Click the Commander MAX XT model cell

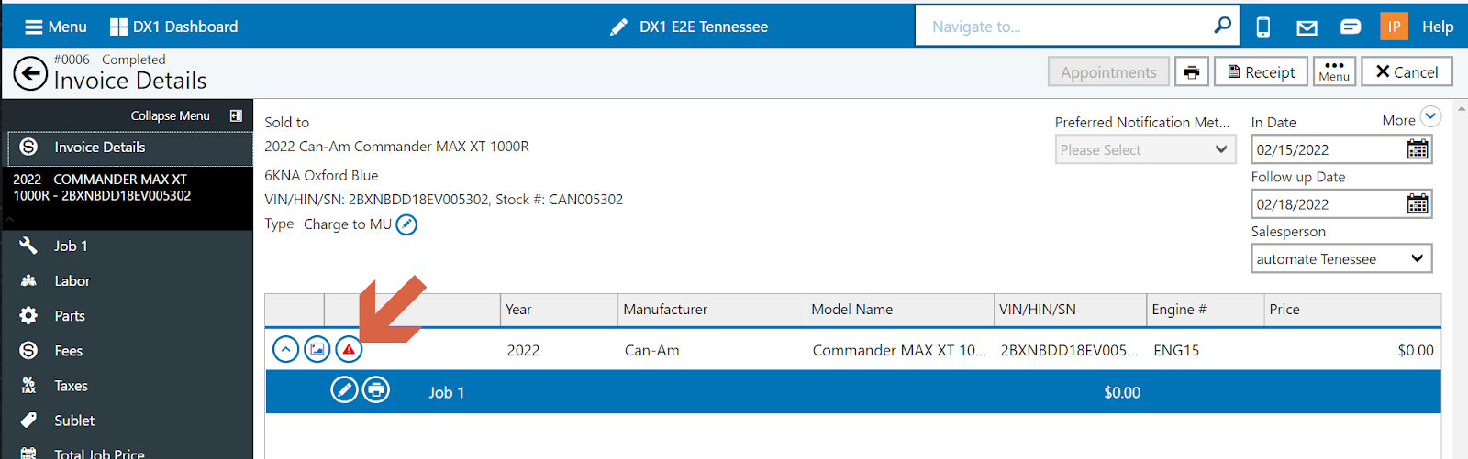point(899,350)
